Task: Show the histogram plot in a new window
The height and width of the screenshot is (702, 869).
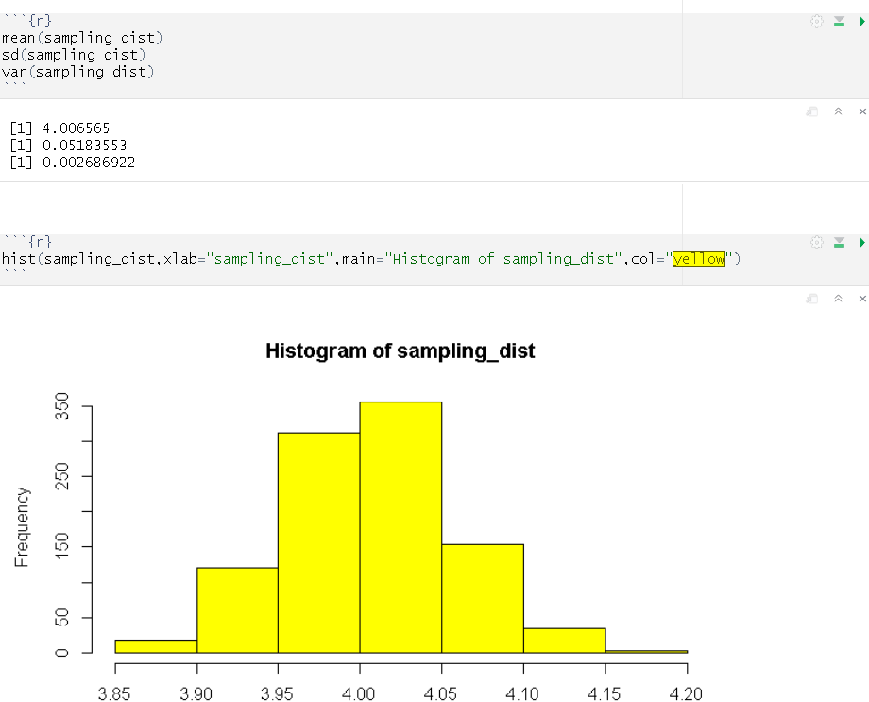Action: (x=810, y=297)
